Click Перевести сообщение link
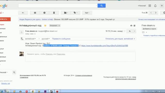This screenshot has width=165, height=93. point(61,39)
